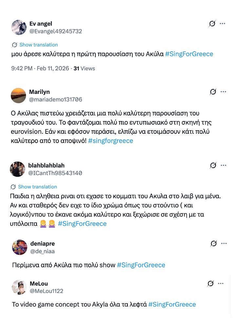The image size is (233, 318).
Task: Click the Grok icon on Ev angel's post
Action: [212, 24]
